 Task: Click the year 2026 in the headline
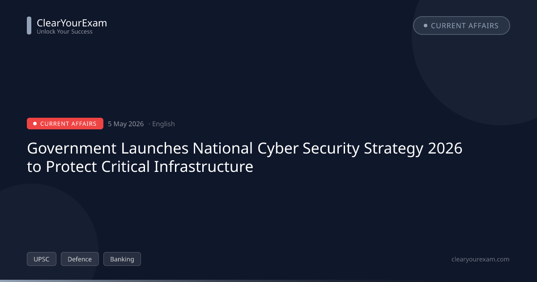click(445, 149)
